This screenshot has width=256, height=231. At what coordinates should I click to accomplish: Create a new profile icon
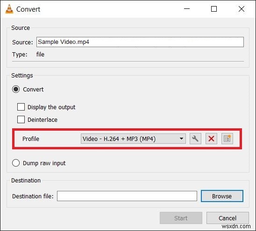pyautogui.click(x=227, y=139)
